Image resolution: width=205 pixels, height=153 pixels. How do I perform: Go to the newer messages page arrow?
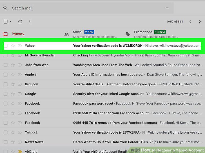coord(190,22)
